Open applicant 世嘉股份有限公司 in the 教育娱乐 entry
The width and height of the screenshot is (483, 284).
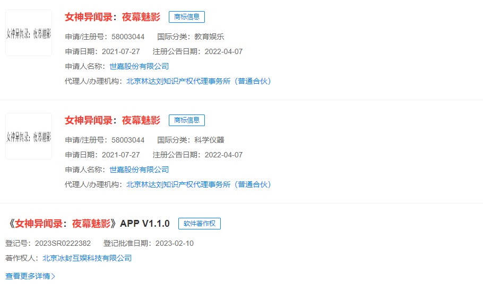click(139, 66)
